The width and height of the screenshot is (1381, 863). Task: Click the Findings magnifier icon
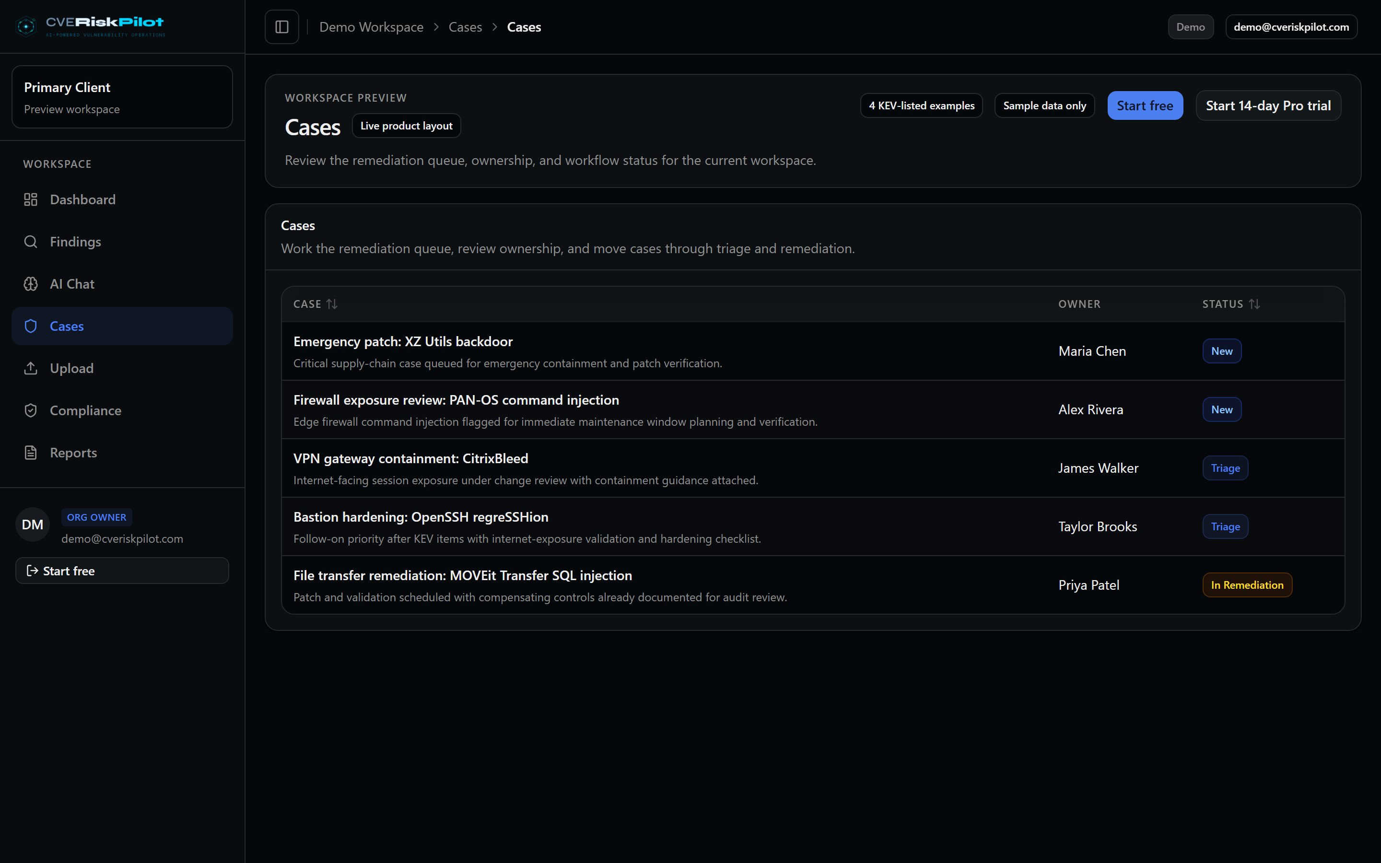31,242
